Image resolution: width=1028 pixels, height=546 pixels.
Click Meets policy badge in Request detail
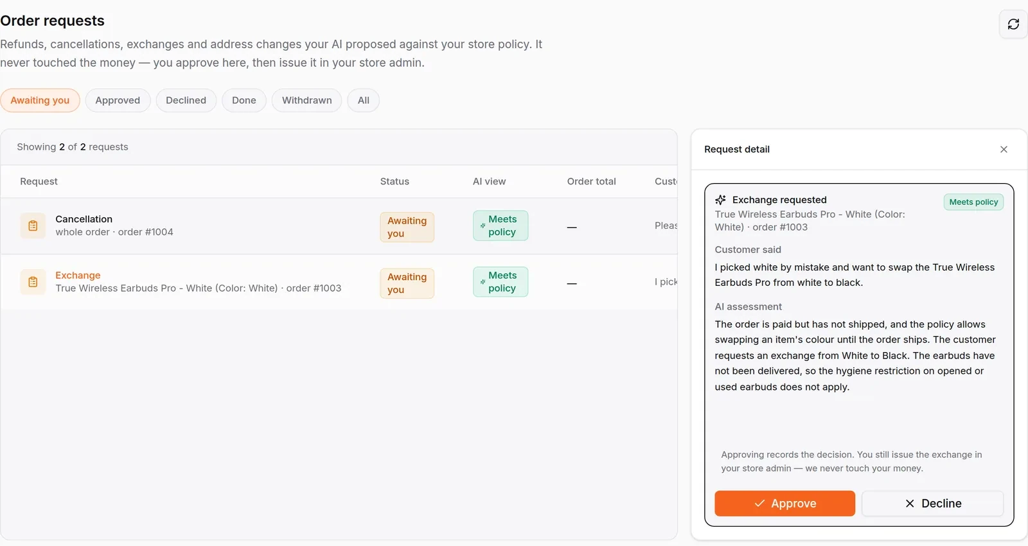tap(973, 202)
